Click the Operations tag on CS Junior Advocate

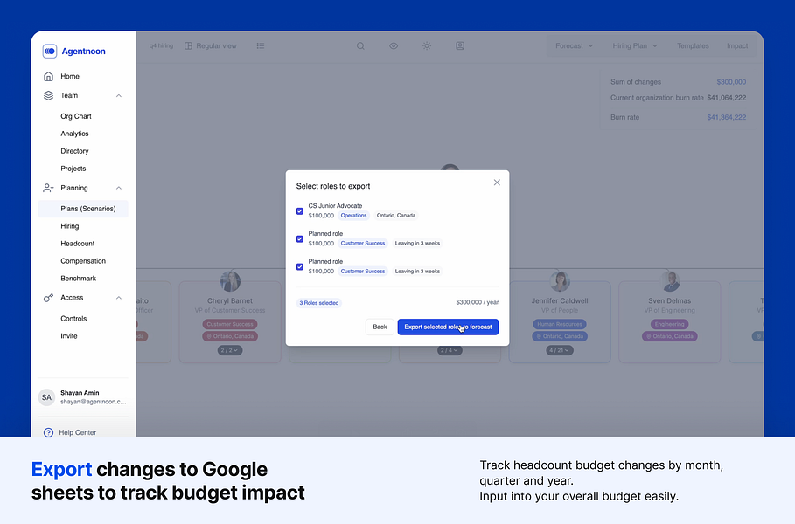(x=353, y=216)
